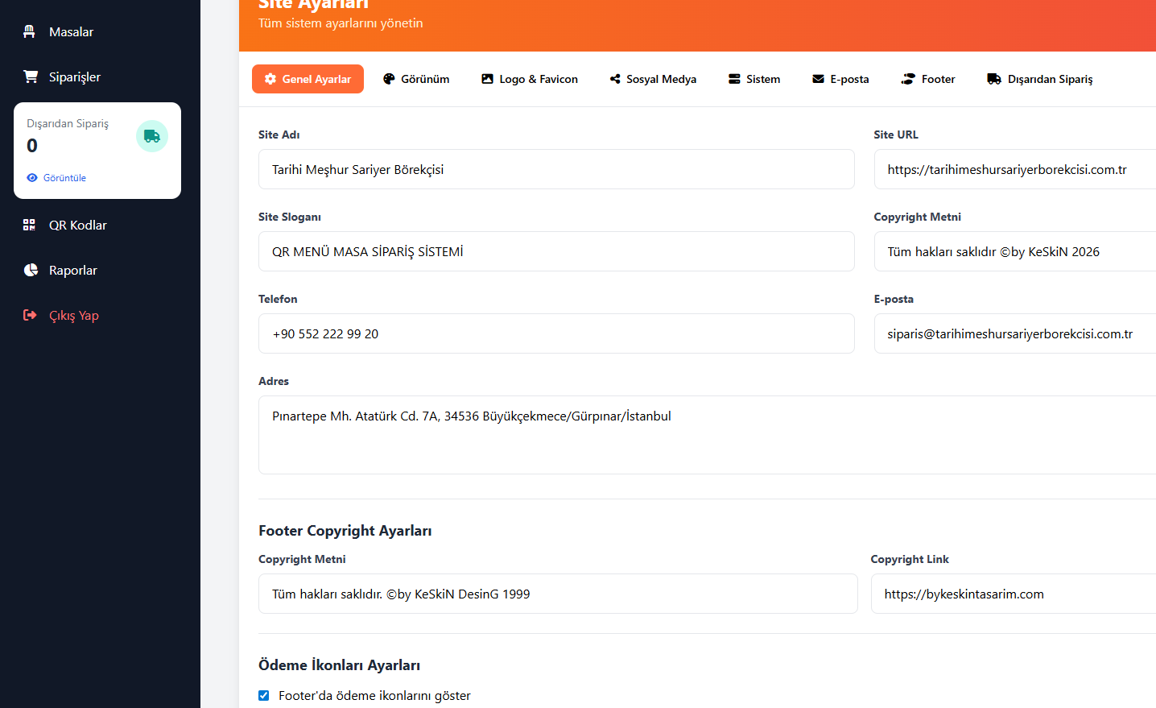
Task: Click the eye icon beside Görüntüle
Action: coord(32,178)
